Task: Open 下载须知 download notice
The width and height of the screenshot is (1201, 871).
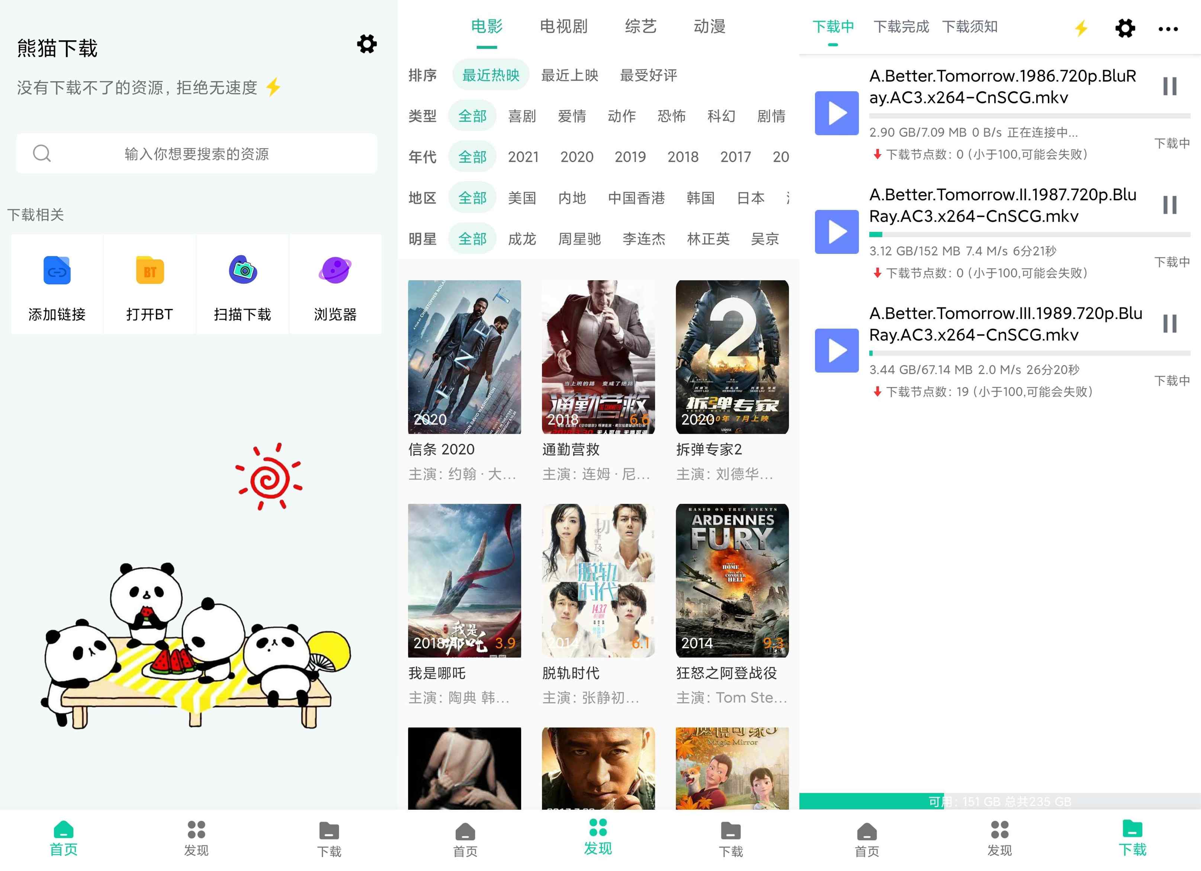Action: 970,26
